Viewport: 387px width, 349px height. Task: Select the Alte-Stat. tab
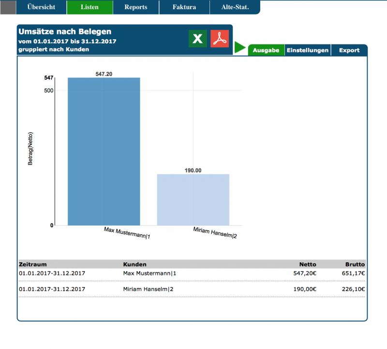coord(234,7)
